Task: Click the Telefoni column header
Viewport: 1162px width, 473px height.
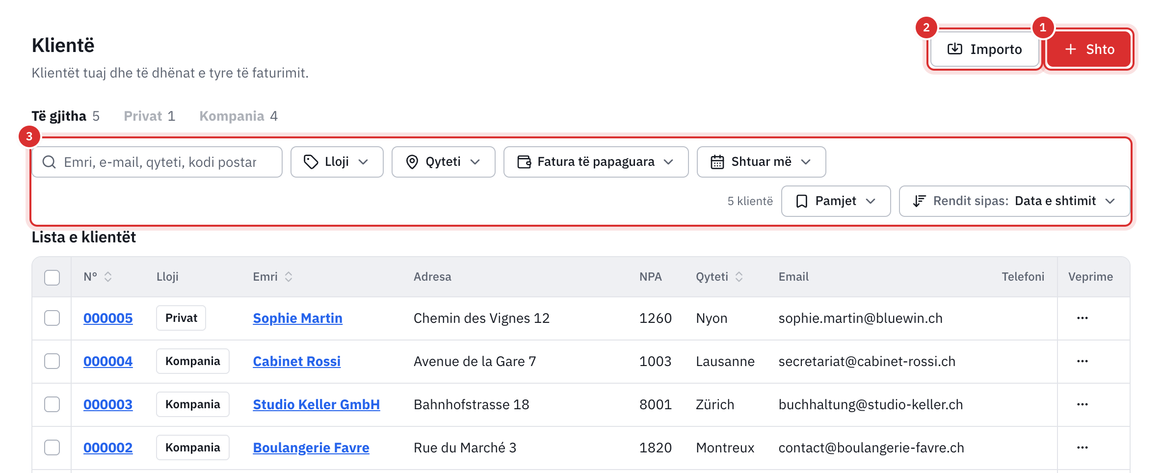Action: click(x=1023, y=277)
